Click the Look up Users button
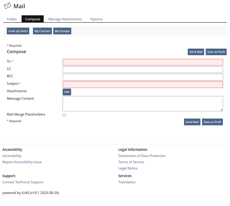The width and height of the screenshot is (230, 206). click(x=18, y=31)
